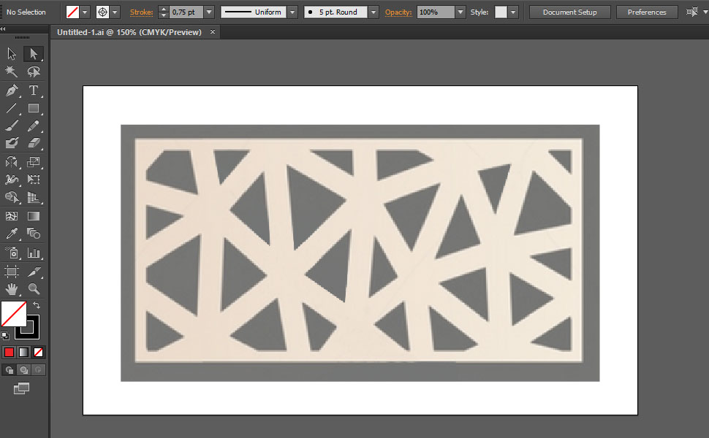The image size is (709, 438).
Task: Enable Draw Inside mode
Action: tap(39, 370)
